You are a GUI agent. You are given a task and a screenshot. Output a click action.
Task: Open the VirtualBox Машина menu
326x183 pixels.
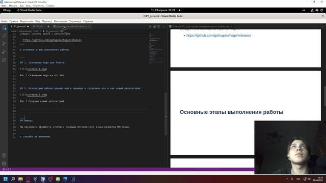[x=13, y=6]
